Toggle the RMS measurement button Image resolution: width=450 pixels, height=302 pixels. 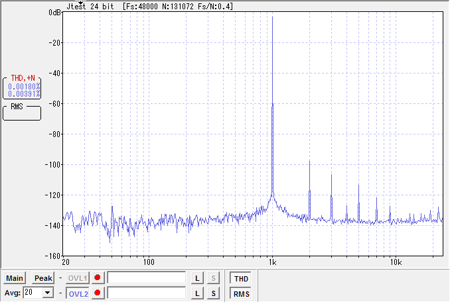[241, 293]
